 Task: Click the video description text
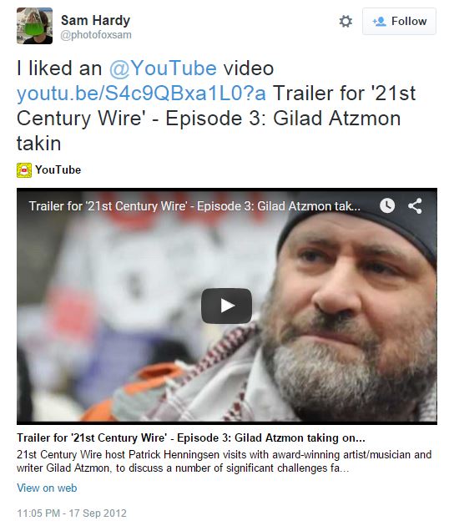point(224,461)
